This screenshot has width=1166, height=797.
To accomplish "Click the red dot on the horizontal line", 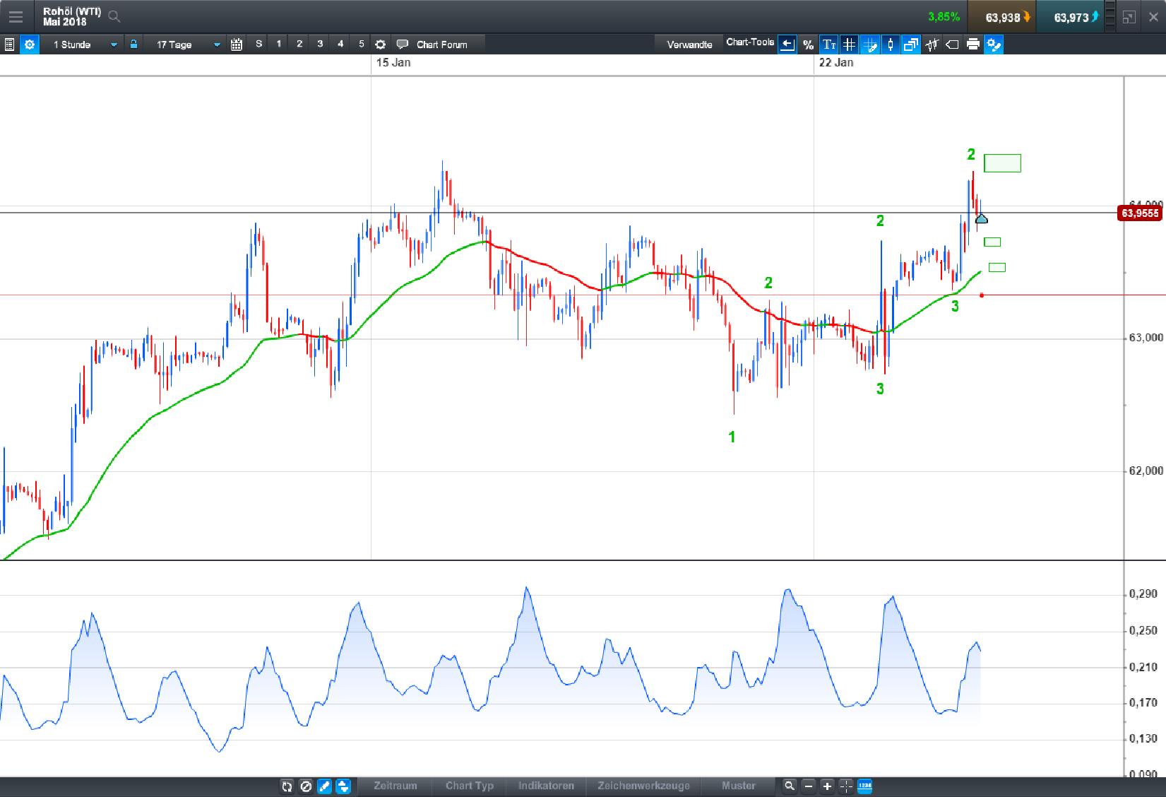I will pos(982,295).
